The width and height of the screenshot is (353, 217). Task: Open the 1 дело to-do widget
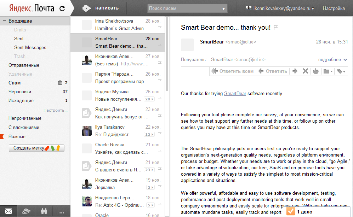tap(317, 212)
